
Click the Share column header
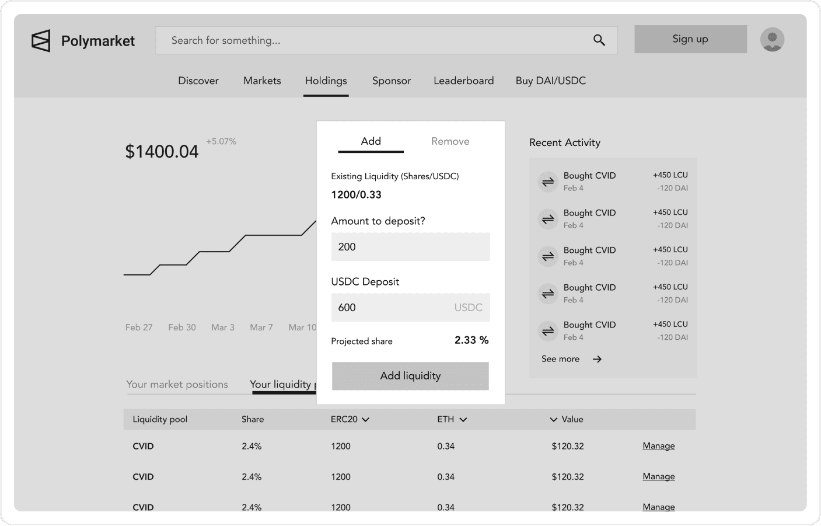[x=253, y=419]
